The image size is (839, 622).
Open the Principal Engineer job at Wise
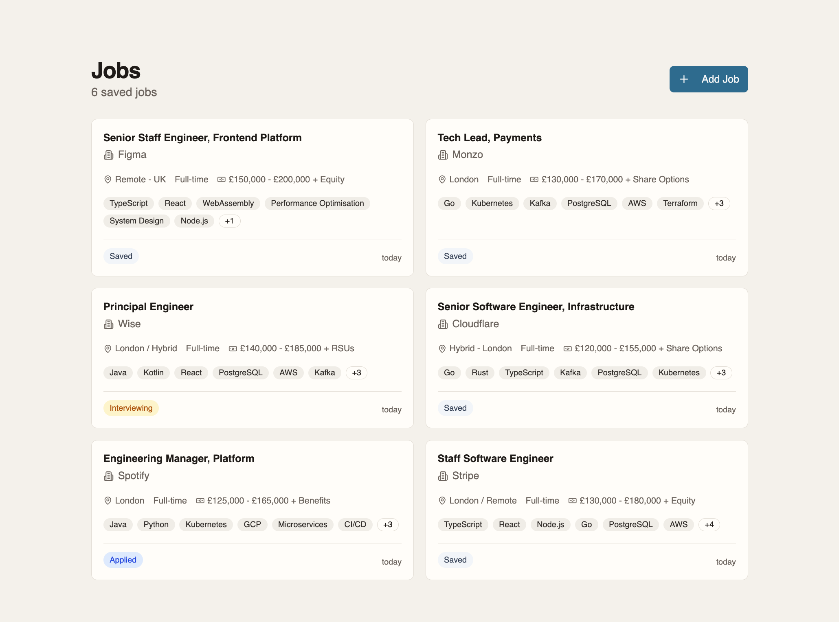[x=148, y=307]
